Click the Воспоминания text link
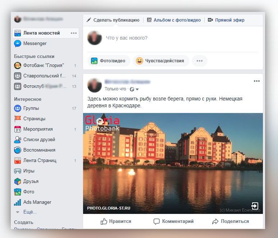Image resolution: width=278 pixels, height=238 pixels. point(39,150)
